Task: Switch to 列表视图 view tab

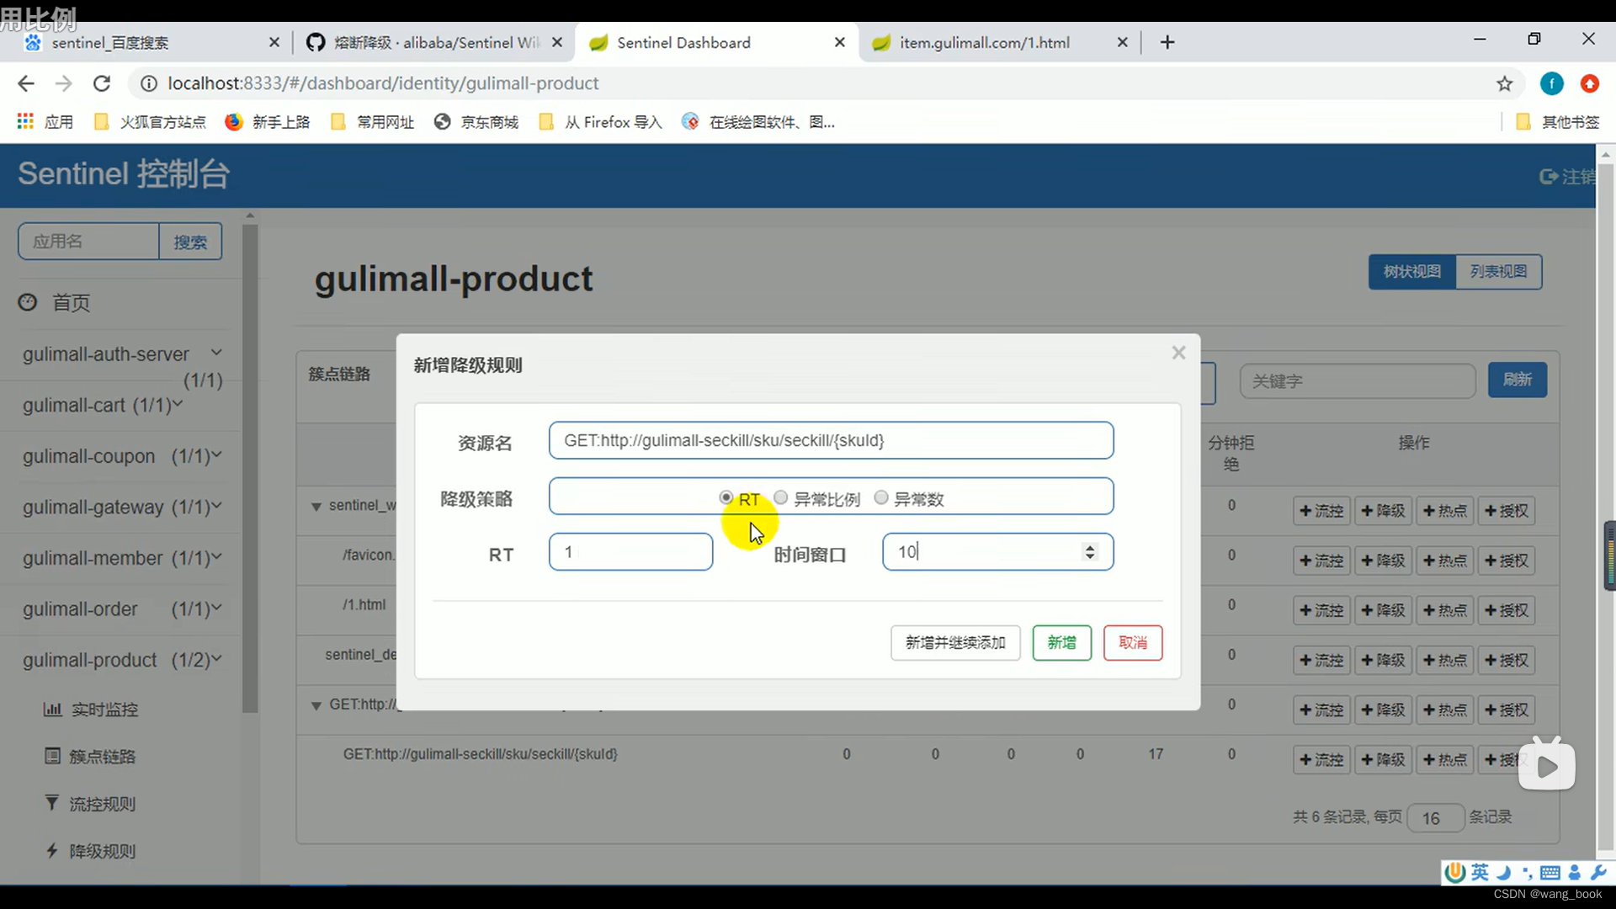Action: click(x=1497, y=272)
